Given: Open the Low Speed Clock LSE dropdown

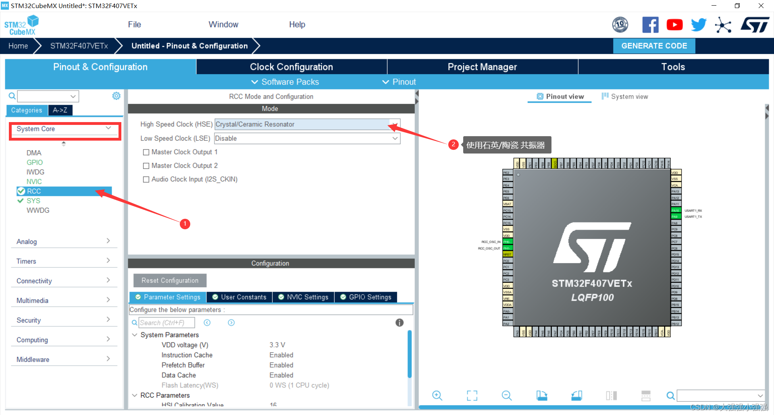Looking at the screenshot, I should tap(308, 139).
